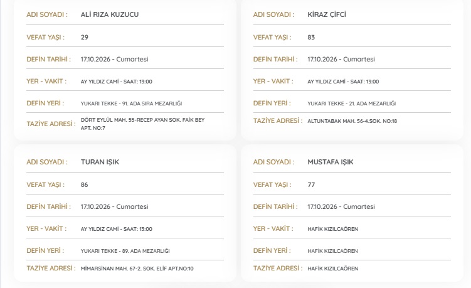Click burial date in Ali Rıza Kuzucu card
471x288 pixels.
pos(114,59)
